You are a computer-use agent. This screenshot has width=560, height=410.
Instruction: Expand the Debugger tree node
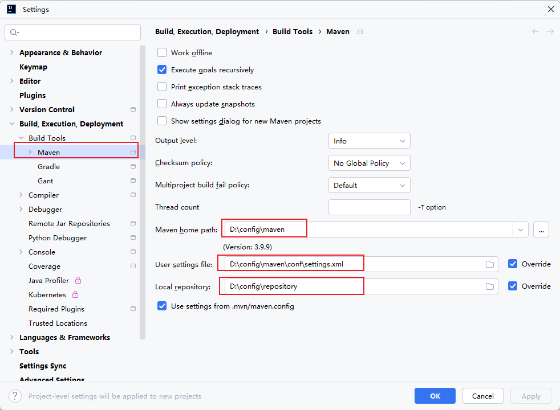[21, 210]
